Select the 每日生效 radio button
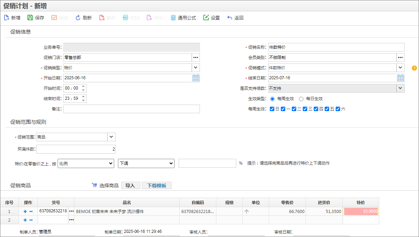 (x=301, y=99)
